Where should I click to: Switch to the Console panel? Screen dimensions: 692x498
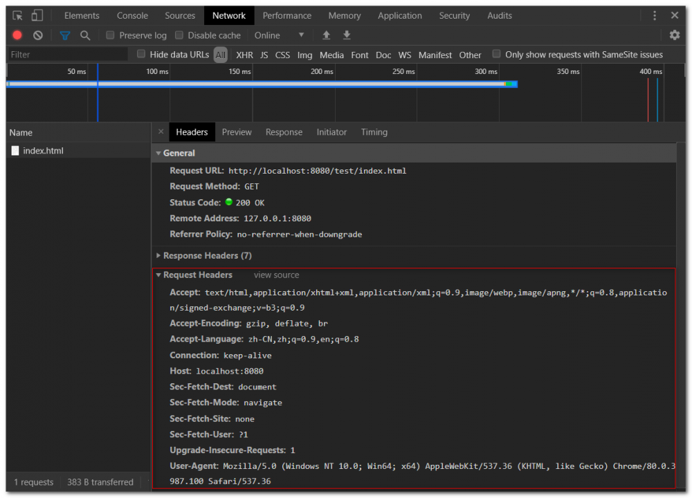tap(131, 15)
